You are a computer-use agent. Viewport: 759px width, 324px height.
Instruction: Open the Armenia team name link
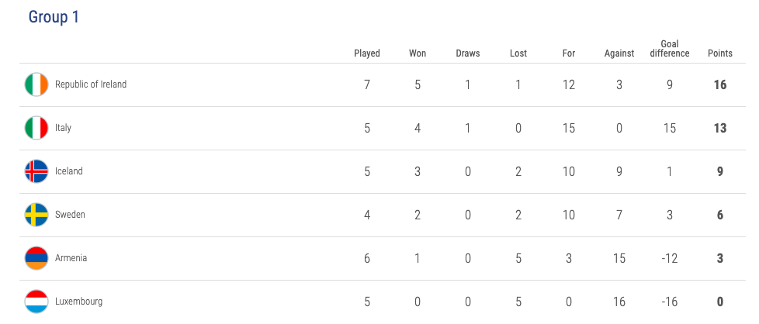pyautogui.click(x=71, y=258)
